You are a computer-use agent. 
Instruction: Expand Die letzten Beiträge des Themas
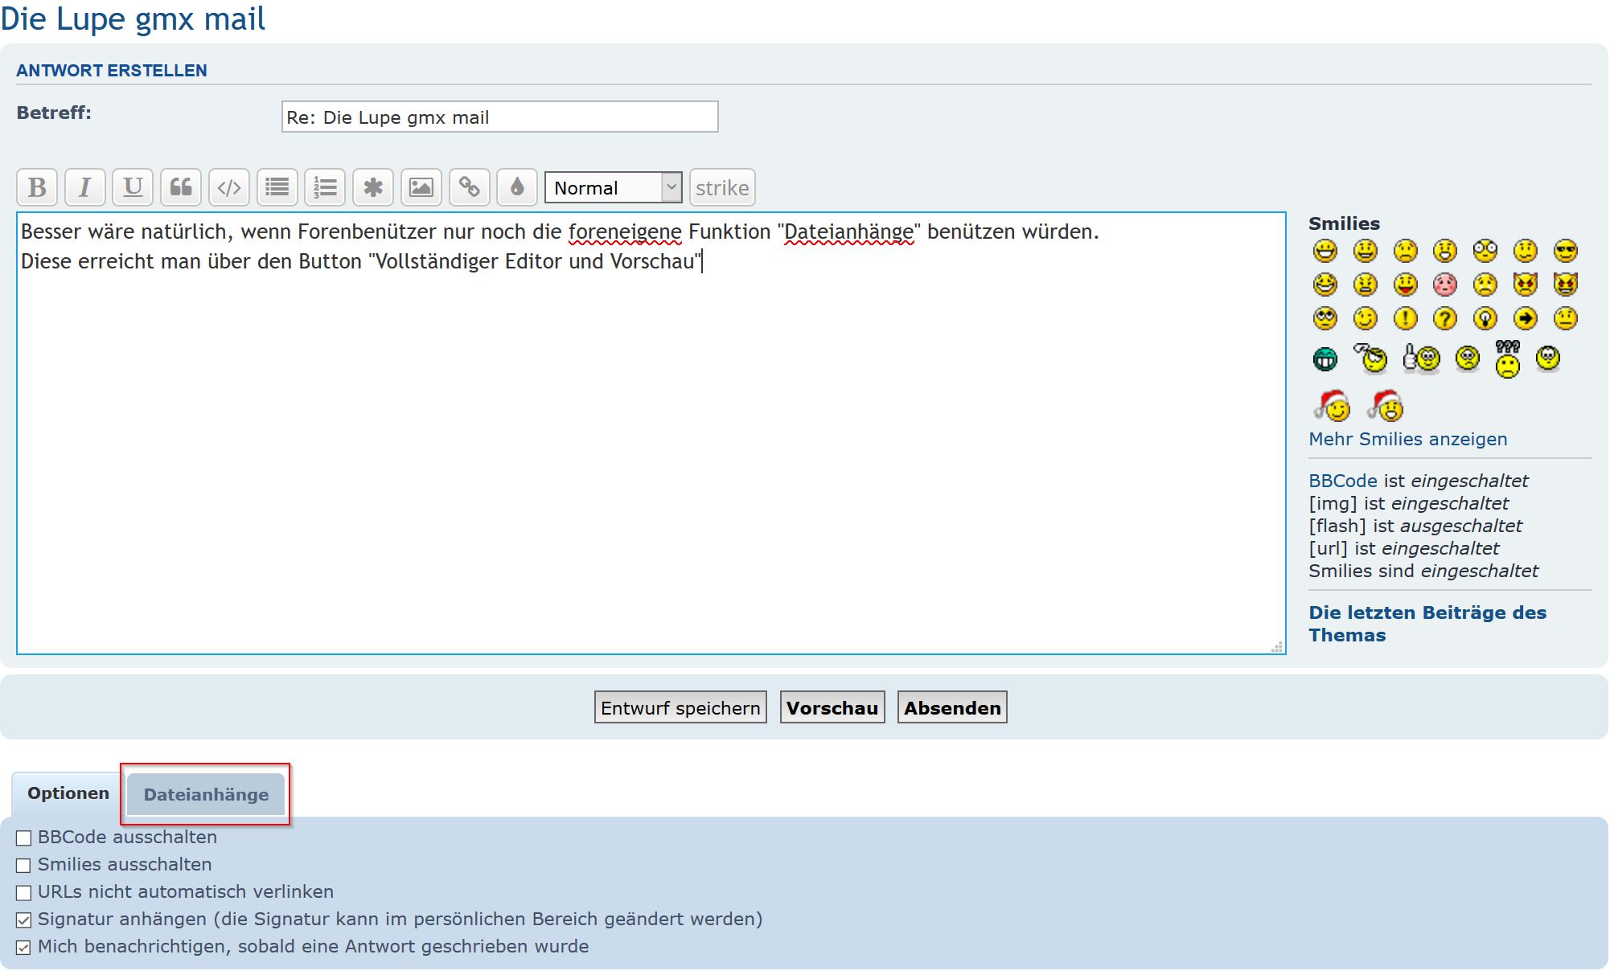pyautogui.click(x=1427, y=624)
